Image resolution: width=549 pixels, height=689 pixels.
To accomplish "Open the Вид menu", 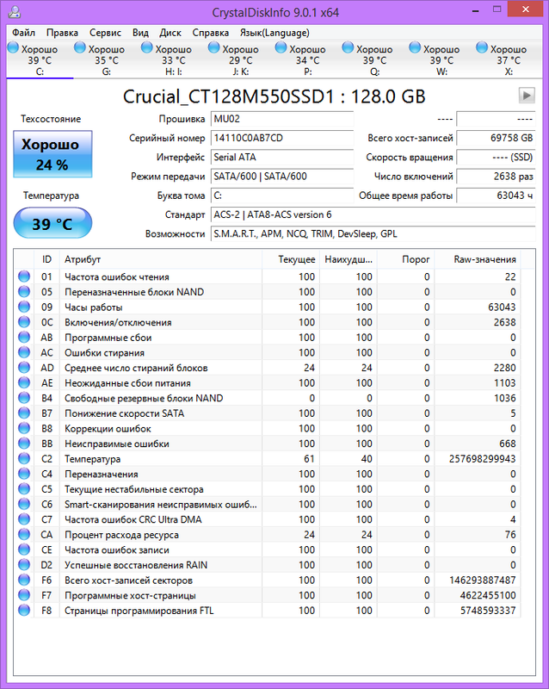I will pos(140,33).
